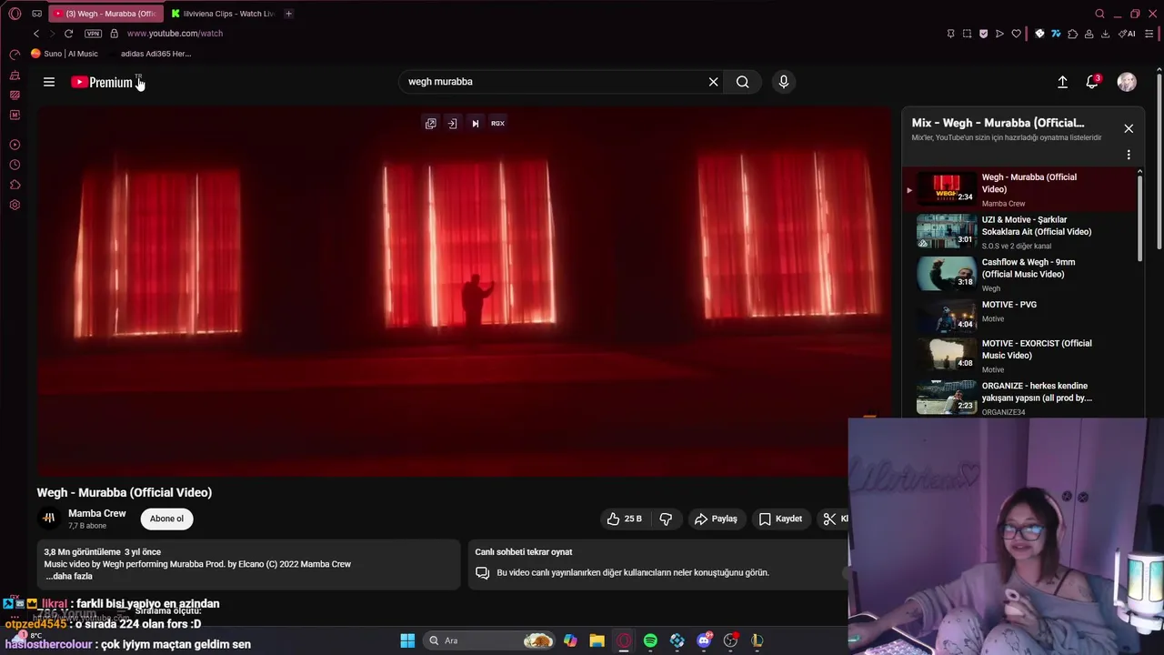Image resolution: width=1164 pixels, height=655 pixels.
Task: Open the AI assistant button in toolbar
Action: pos(1127,34)
